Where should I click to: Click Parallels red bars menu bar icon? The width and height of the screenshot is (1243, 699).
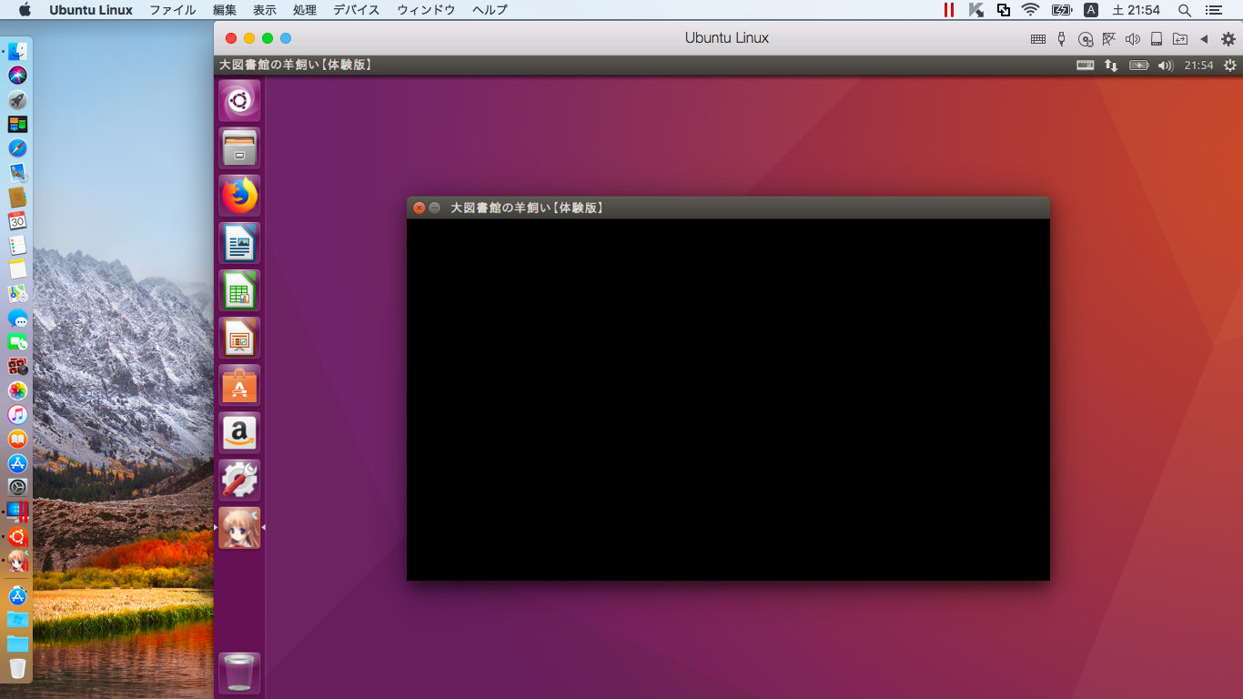pyautogui.click(x=949, y=10)
